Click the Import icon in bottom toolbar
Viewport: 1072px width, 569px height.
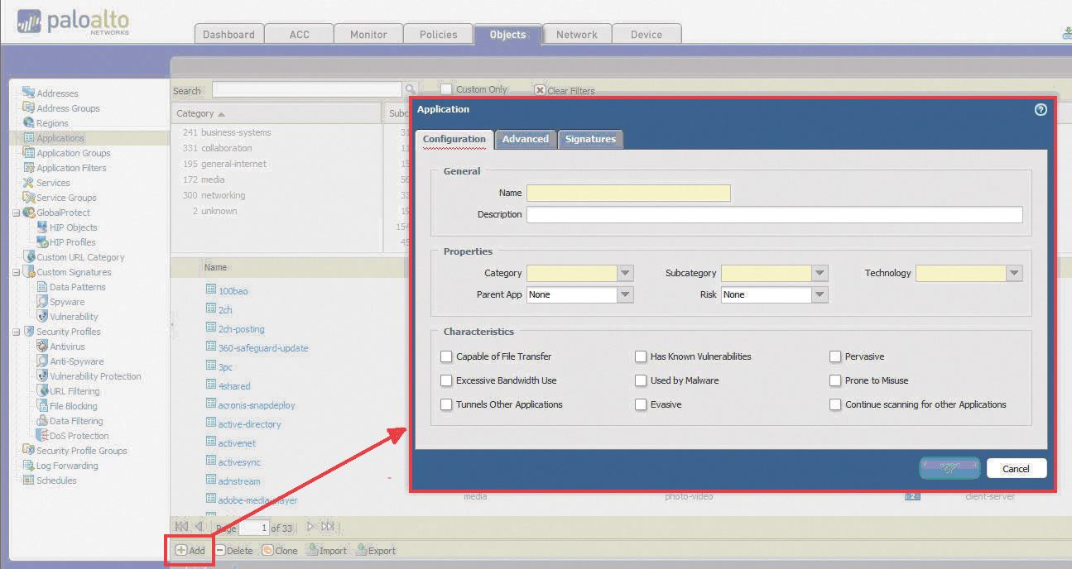pos(312,550)
